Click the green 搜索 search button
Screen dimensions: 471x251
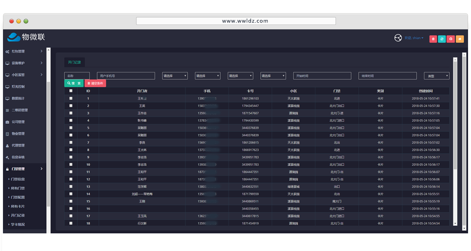pos(74,84)
